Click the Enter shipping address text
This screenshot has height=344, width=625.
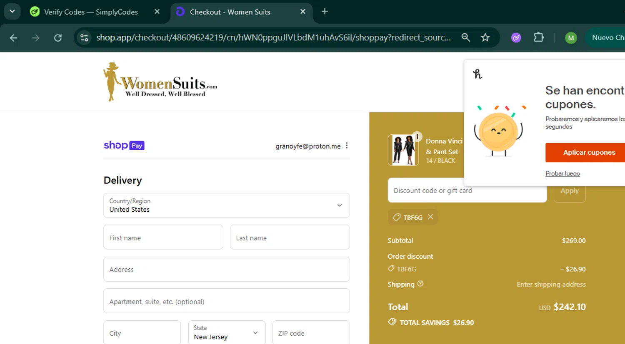pos(551,285)
